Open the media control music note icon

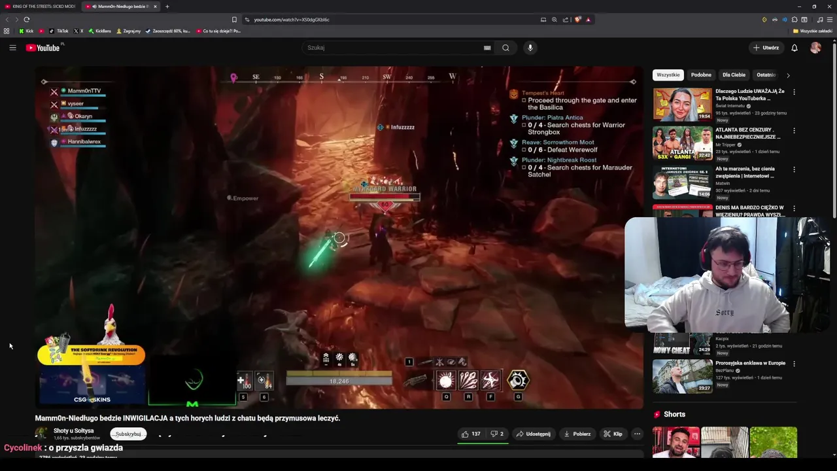pyautogui.click(x=819, y=20)
